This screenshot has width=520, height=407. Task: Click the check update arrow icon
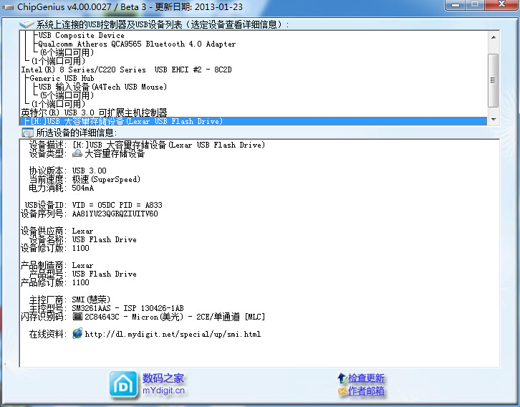click(x=342, y=378)
